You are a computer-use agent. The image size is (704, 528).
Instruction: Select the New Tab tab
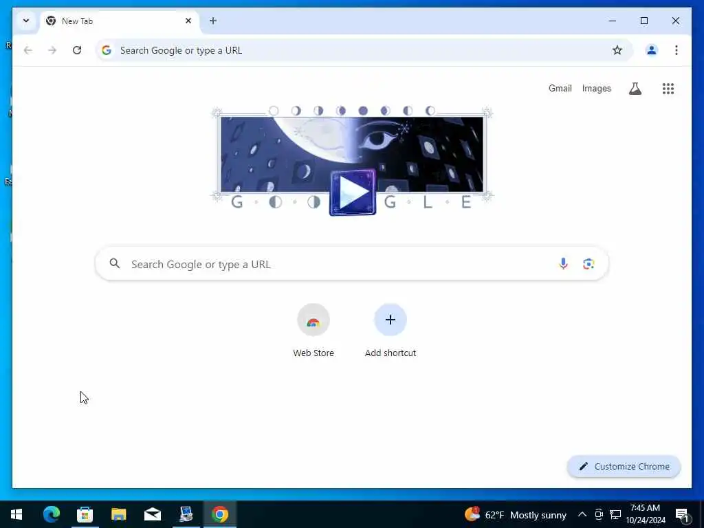119,21
